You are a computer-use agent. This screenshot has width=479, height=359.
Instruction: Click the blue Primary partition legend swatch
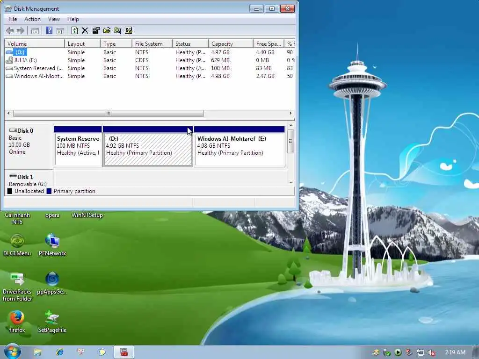[49, 191]
